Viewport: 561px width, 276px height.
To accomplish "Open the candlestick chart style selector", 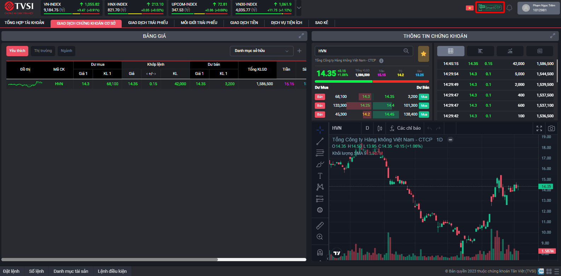I will [380, 128].
